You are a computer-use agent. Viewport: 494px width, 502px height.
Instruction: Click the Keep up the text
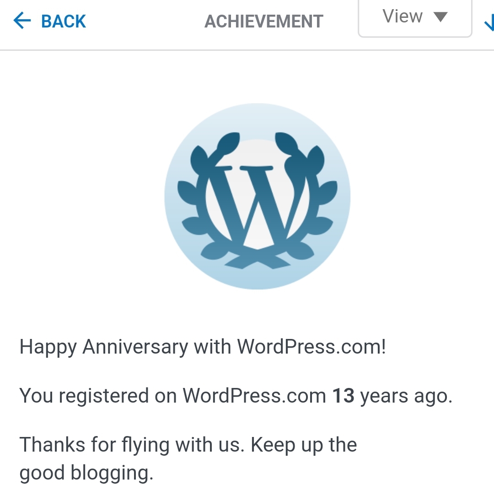[x=304, y=445]
